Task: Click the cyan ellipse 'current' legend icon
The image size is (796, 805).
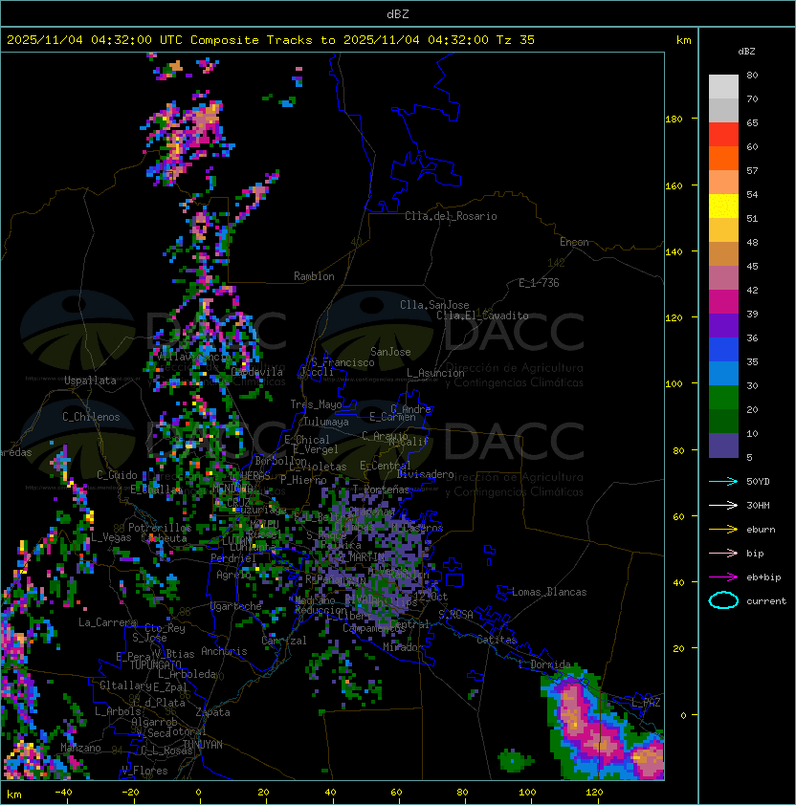Action: (723, 600)
